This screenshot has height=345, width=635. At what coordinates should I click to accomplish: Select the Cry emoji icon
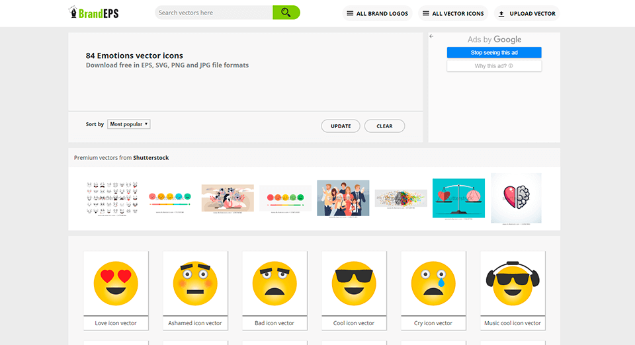[433, 284]
